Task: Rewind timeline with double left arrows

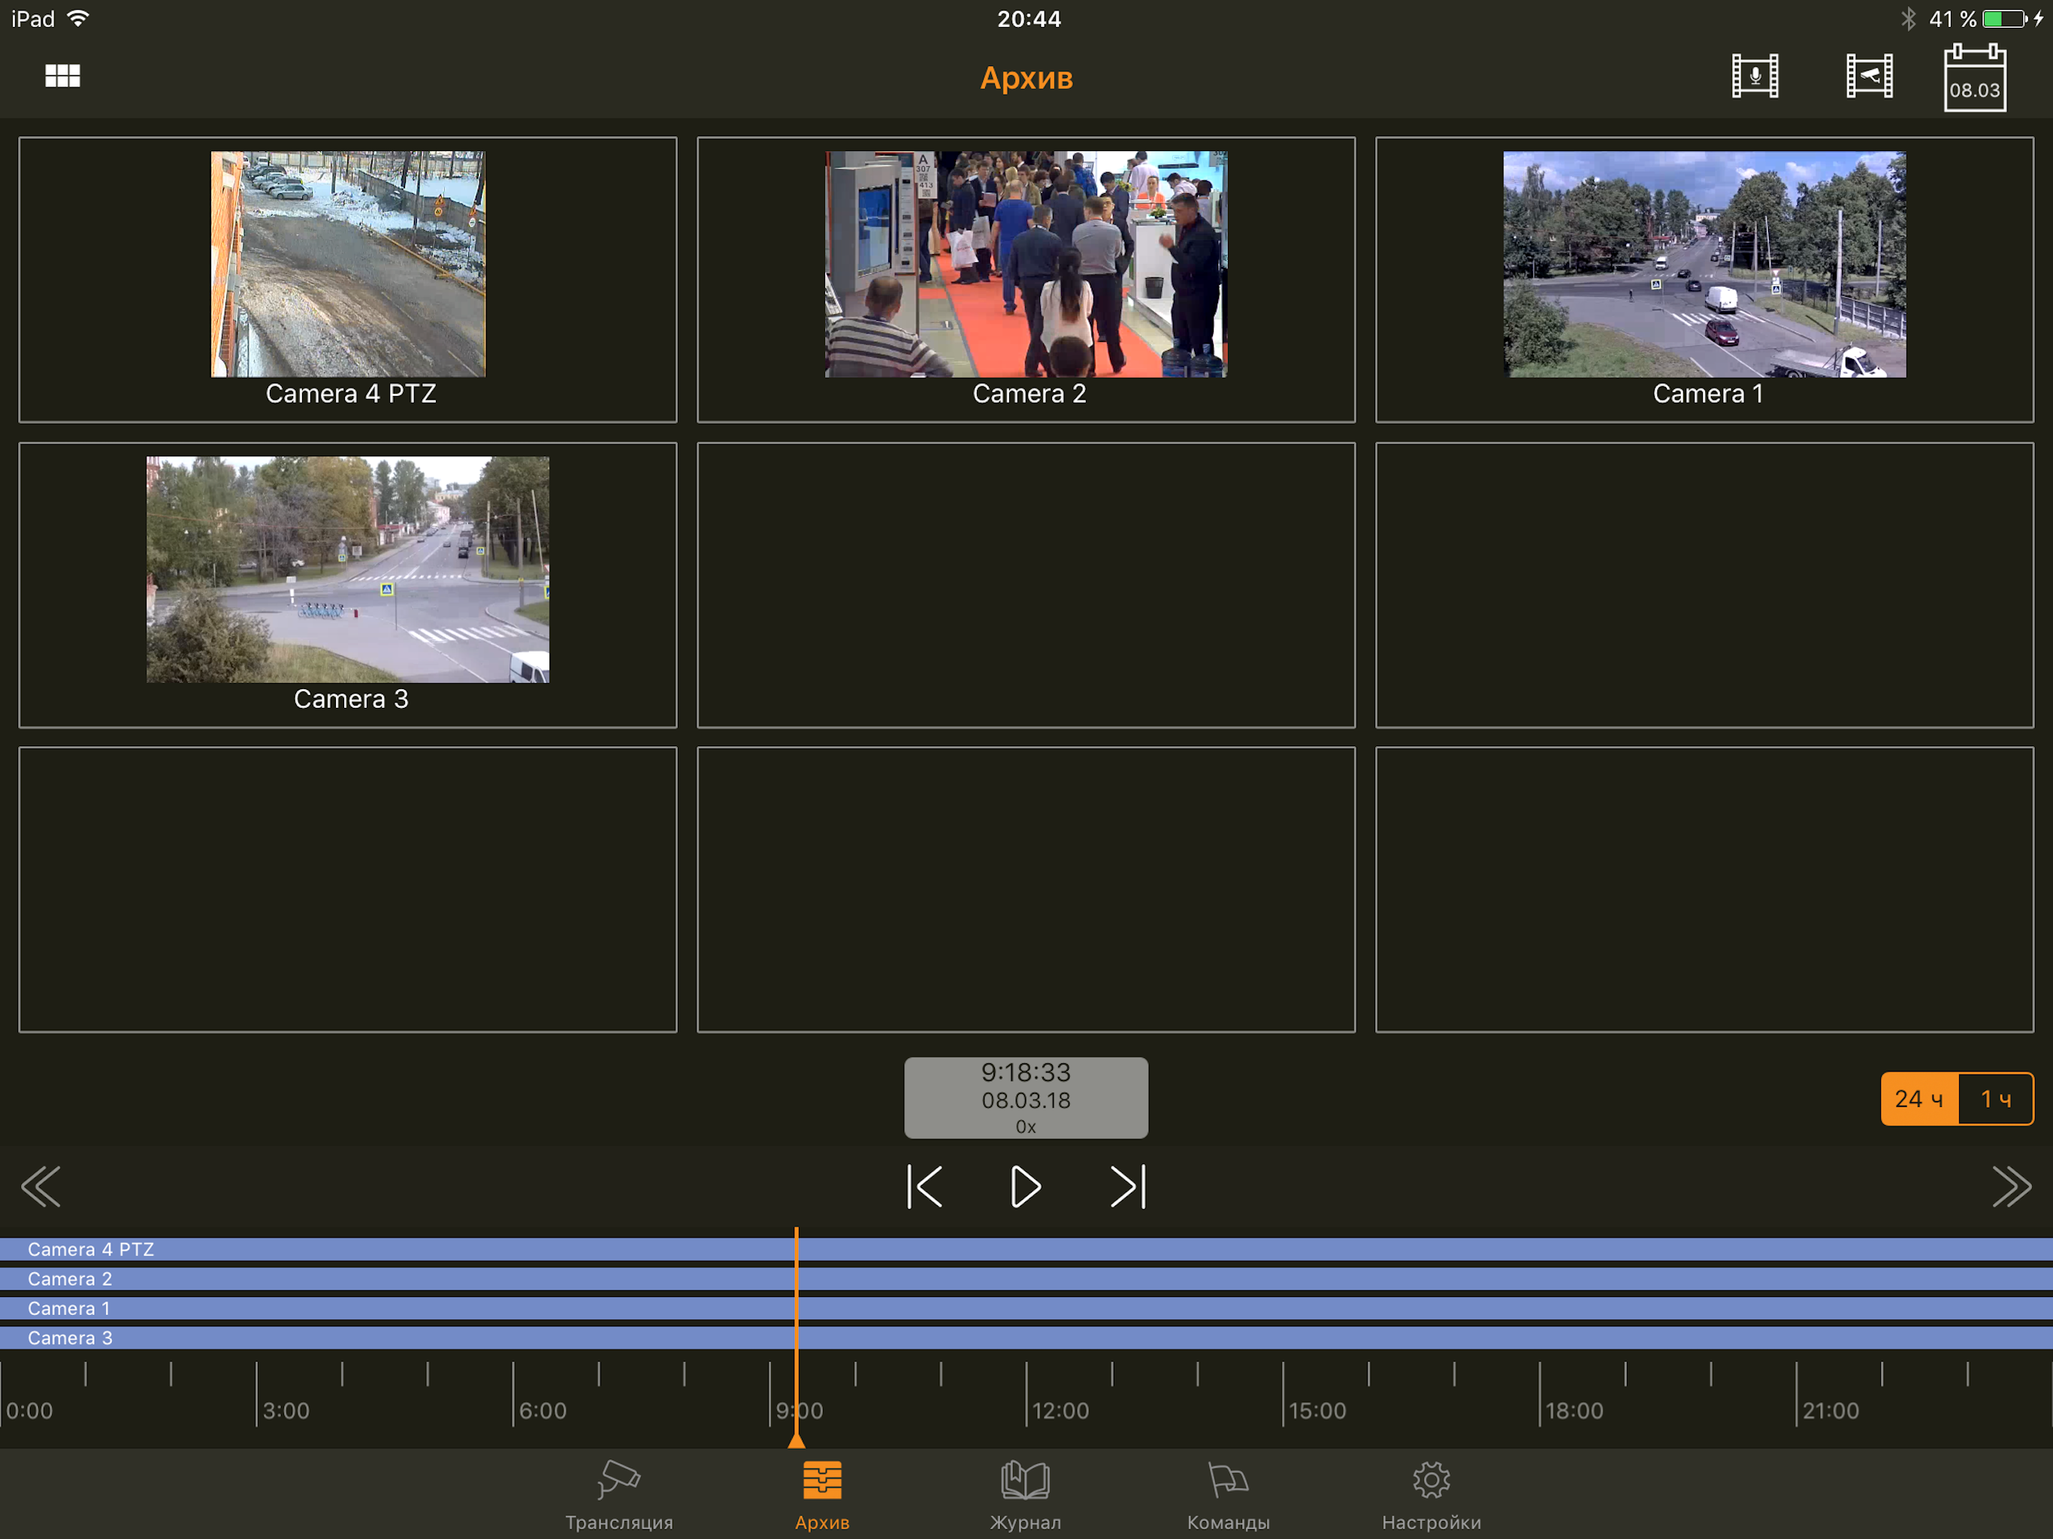Action: click(41, 1187)
